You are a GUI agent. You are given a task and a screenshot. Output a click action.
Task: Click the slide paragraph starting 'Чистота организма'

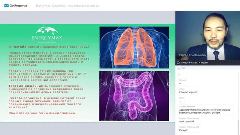click(x=47, y=102)
